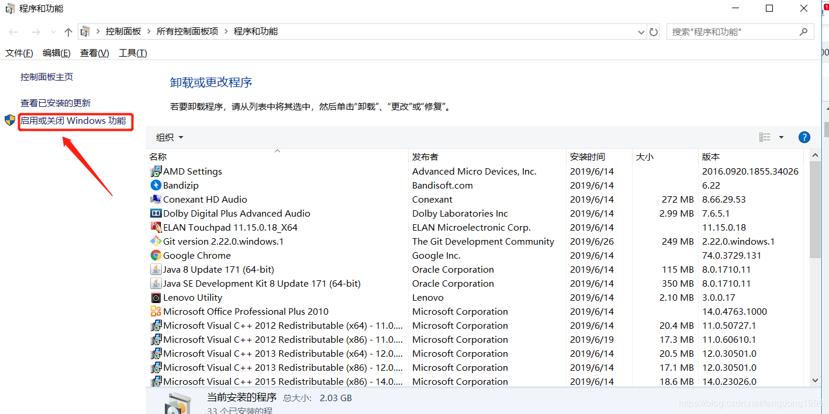Open the 文件(F) menu
Screen dimensions: 829x414
pos(19,53)
